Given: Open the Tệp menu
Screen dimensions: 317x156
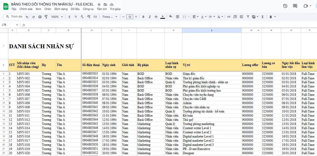Looking at the screenshot, I should 14,9.
